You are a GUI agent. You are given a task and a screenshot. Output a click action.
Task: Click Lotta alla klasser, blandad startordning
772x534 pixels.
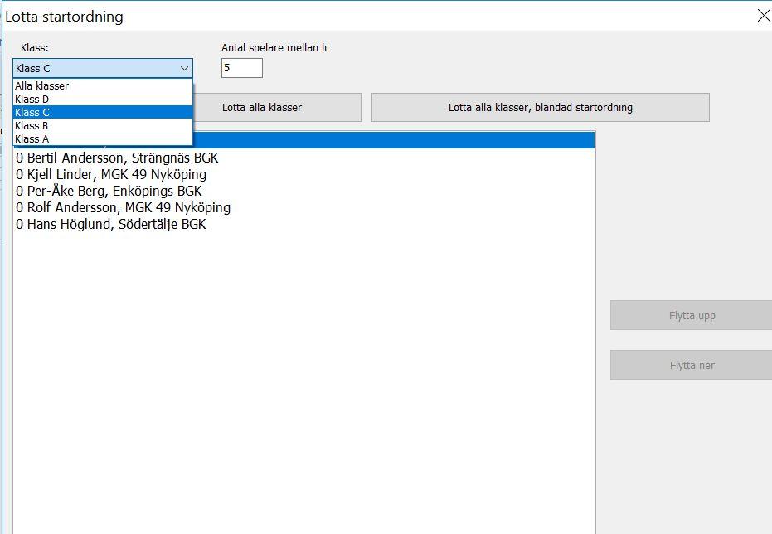point(540,107)
